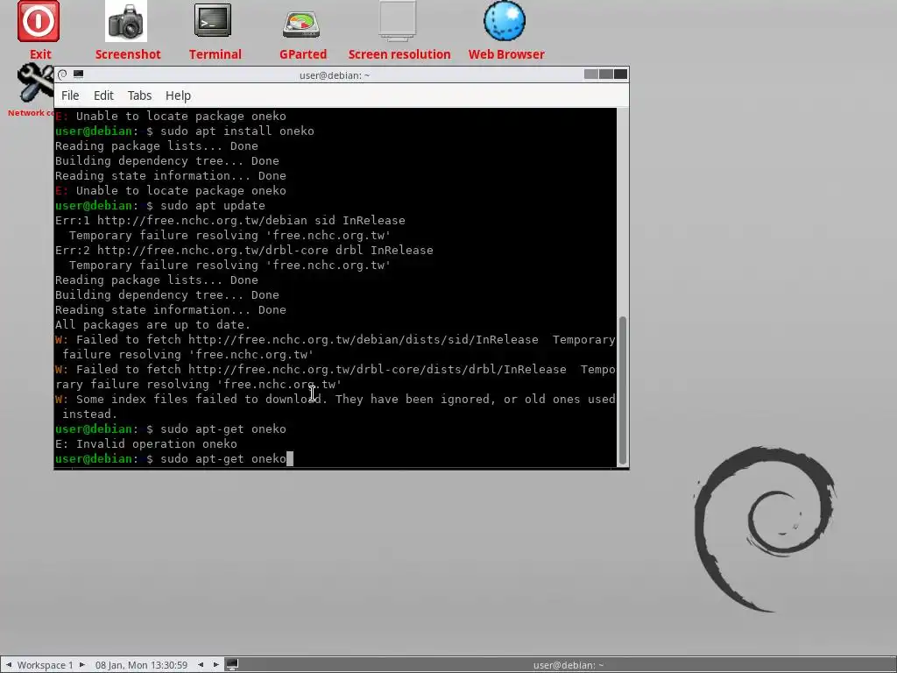Image resolution: width=897 pixels, height=673 pixels.
Task: Close the user@debian terminal window
Action: pyautogui.click(x=621, y=74)
